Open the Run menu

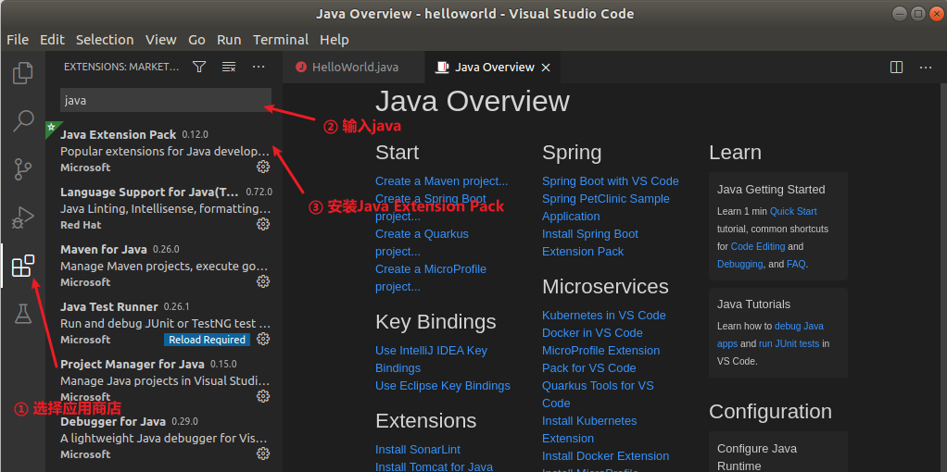click(229, 40)
